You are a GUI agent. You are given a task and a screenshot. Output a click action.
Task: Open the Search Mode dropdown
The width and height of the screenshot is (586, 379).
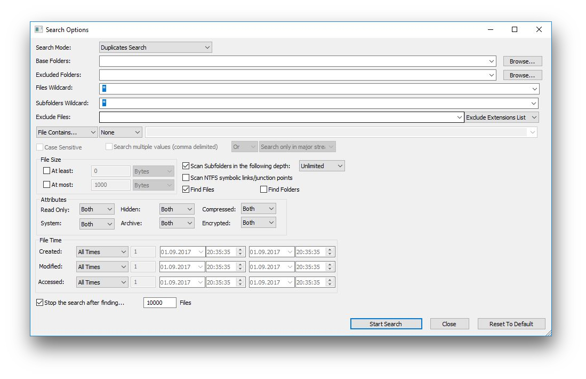coord(156,48)
